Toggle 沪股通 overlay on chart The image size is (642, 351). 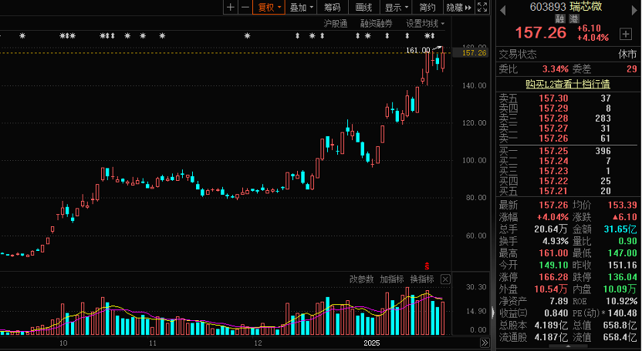click(336, 24)
